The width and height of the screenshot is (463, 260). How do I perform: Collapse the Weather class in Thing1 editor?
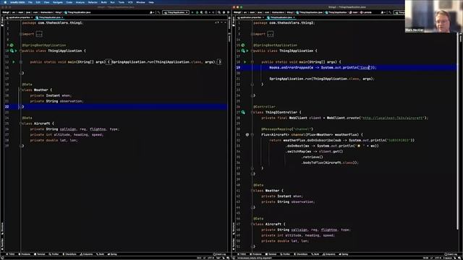coord(21,90)
